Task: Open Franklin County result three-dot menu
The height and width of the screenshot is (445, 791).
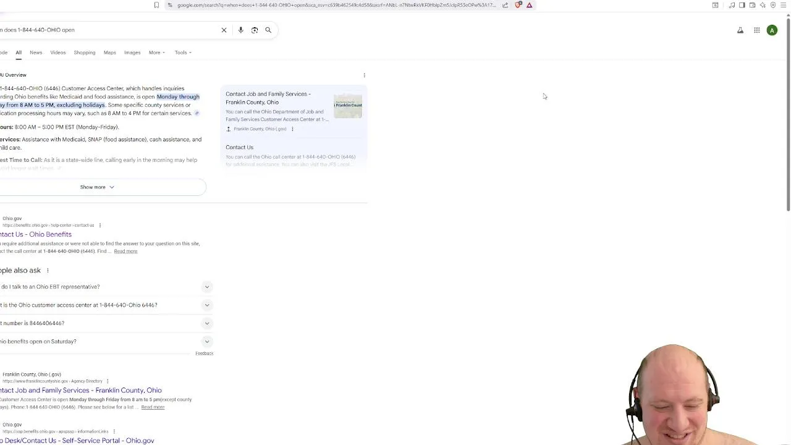Action: tap(108, 381)
